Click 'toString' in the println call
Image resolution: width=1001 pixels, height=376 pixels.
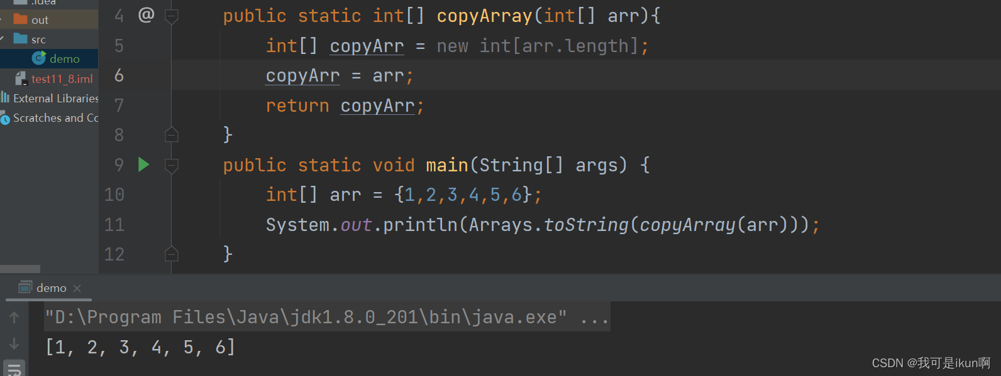[586, 225]
